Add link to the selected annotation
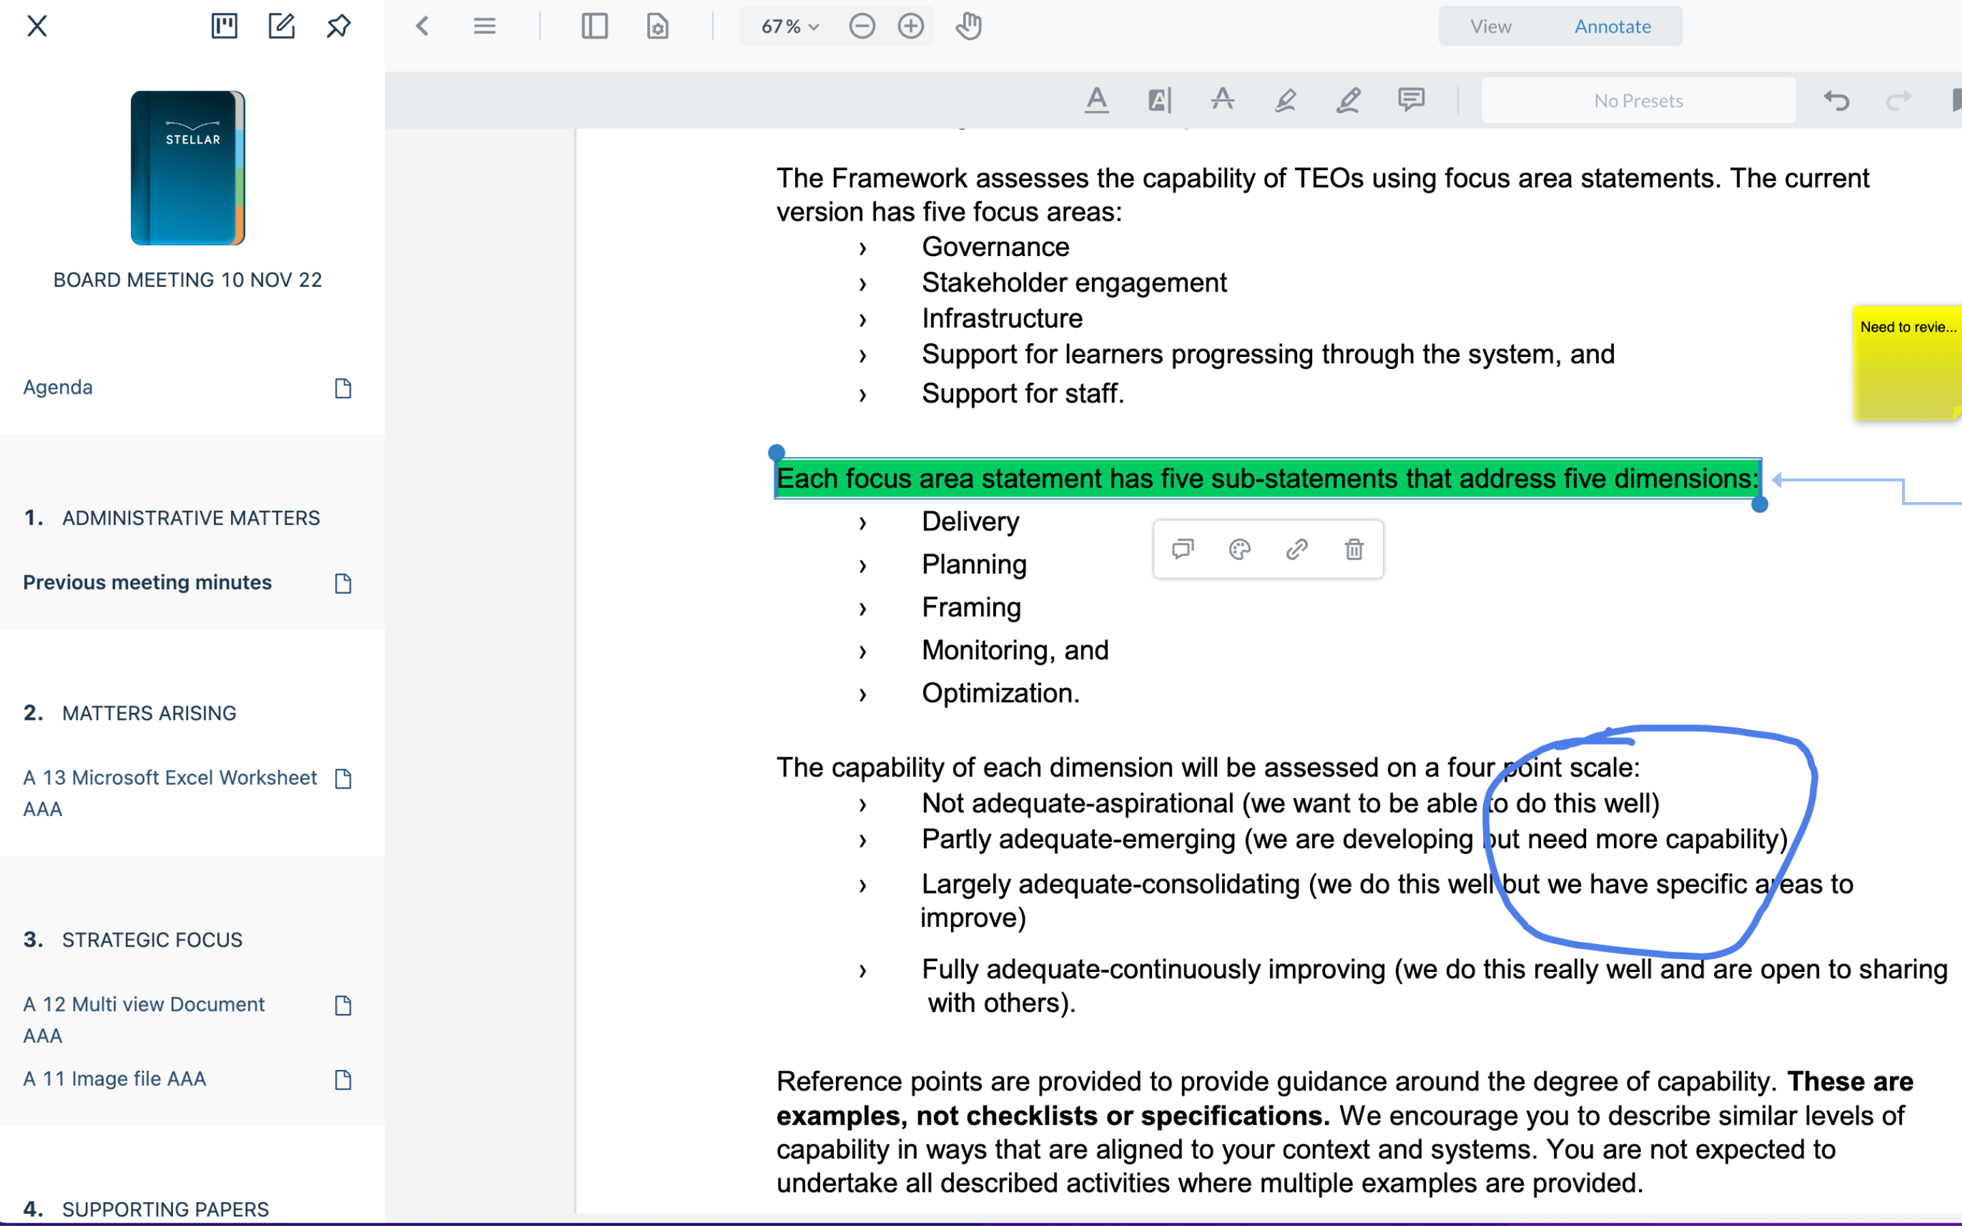 tap(1296, 550)
